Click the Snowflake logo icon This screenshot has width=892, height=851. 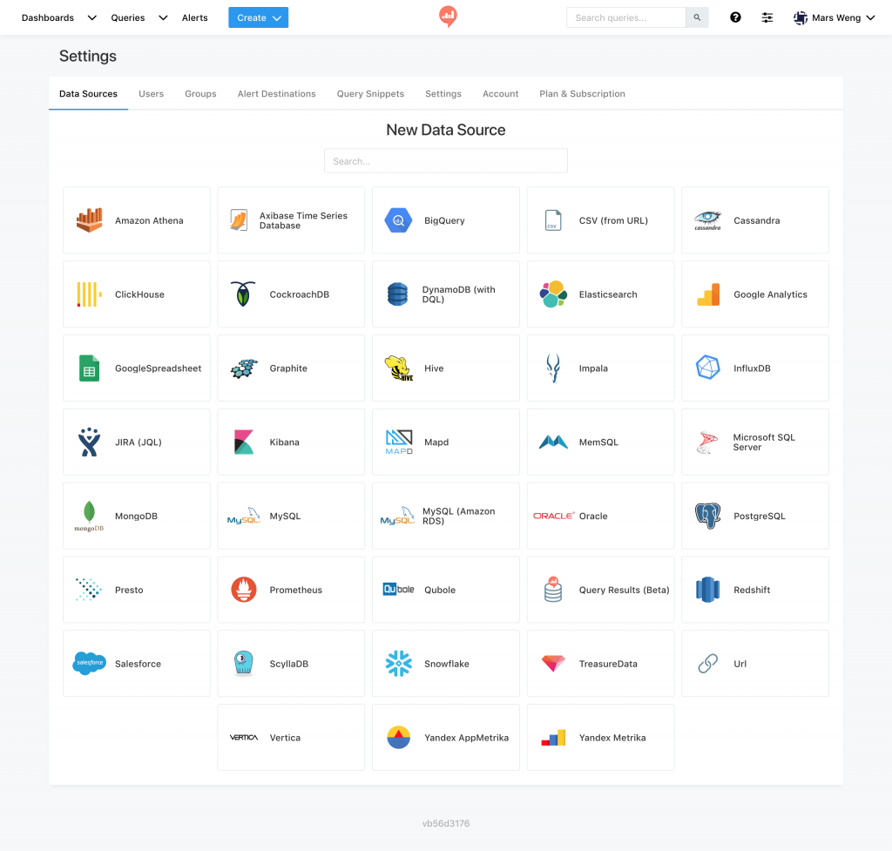pyautogui.click(x=398, y=663)
